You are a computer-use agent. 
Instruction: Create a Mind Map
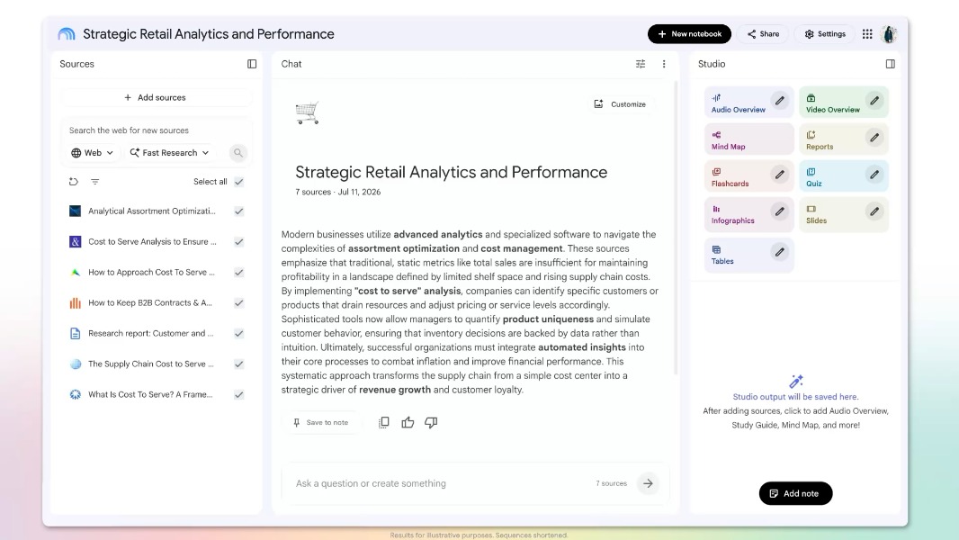748,140
